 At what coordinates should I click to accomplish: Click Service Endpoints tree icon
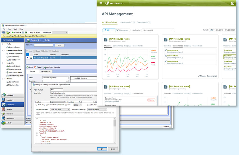click(7, 66)
